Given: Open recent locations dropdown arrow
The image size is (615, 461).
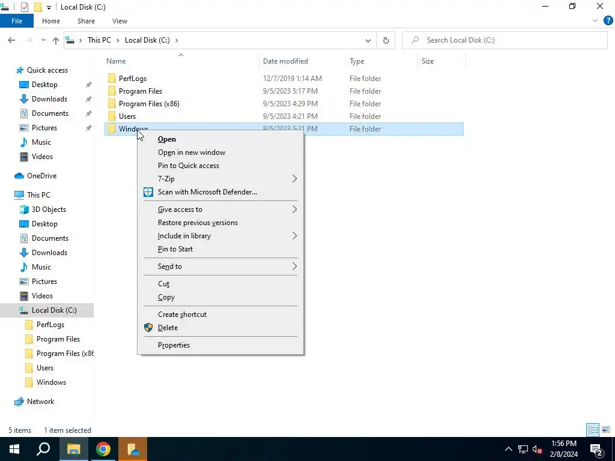Looking at the screenshot, I should [43, 40].
